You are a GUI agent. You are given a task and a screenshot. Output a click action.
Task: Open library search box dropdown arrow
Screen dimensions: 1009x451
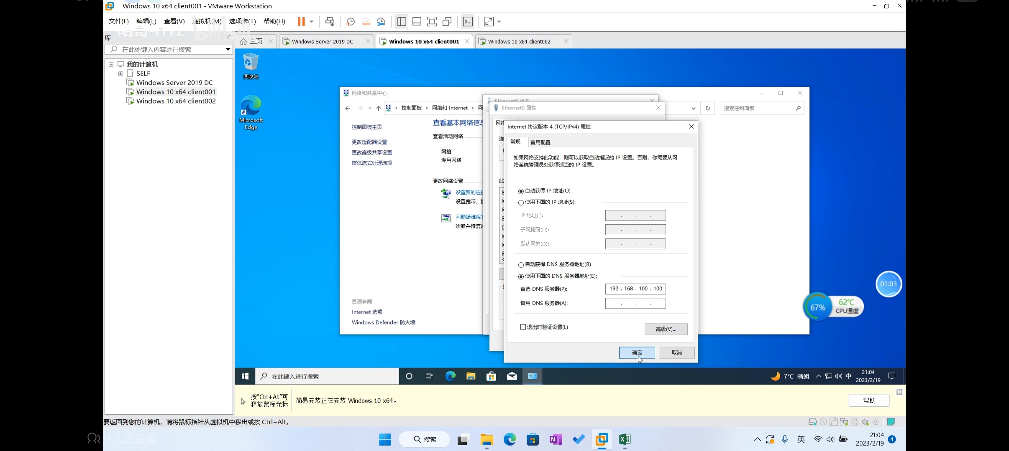(228, 49)
